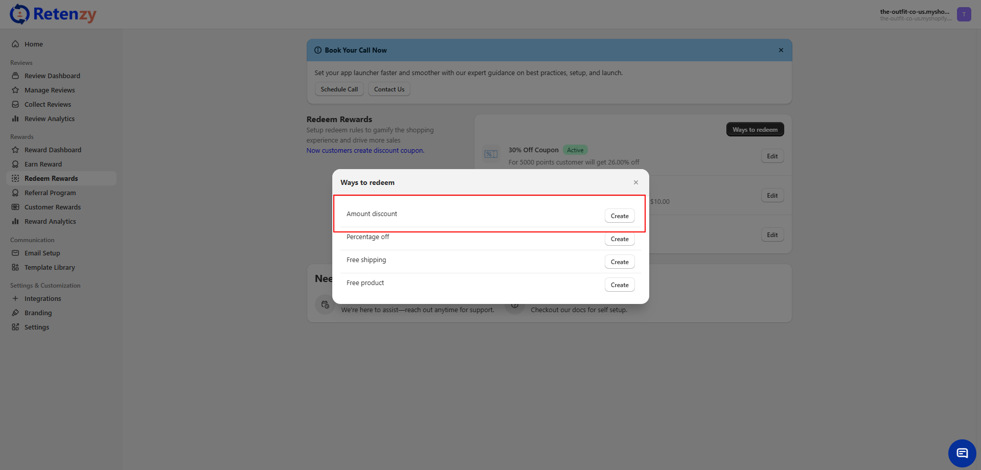Screen dimensions: 981x470
Task: Click the Manage Reviews star icon
Action: click(15, 90)
